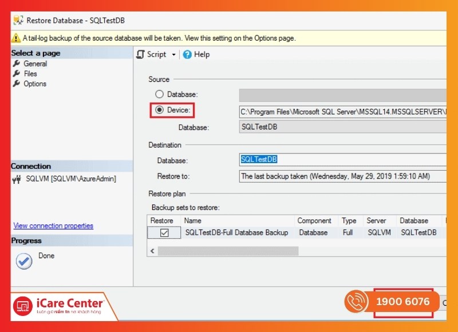
Task: Click the SQLVM connection icon
Action: point(17,179)
